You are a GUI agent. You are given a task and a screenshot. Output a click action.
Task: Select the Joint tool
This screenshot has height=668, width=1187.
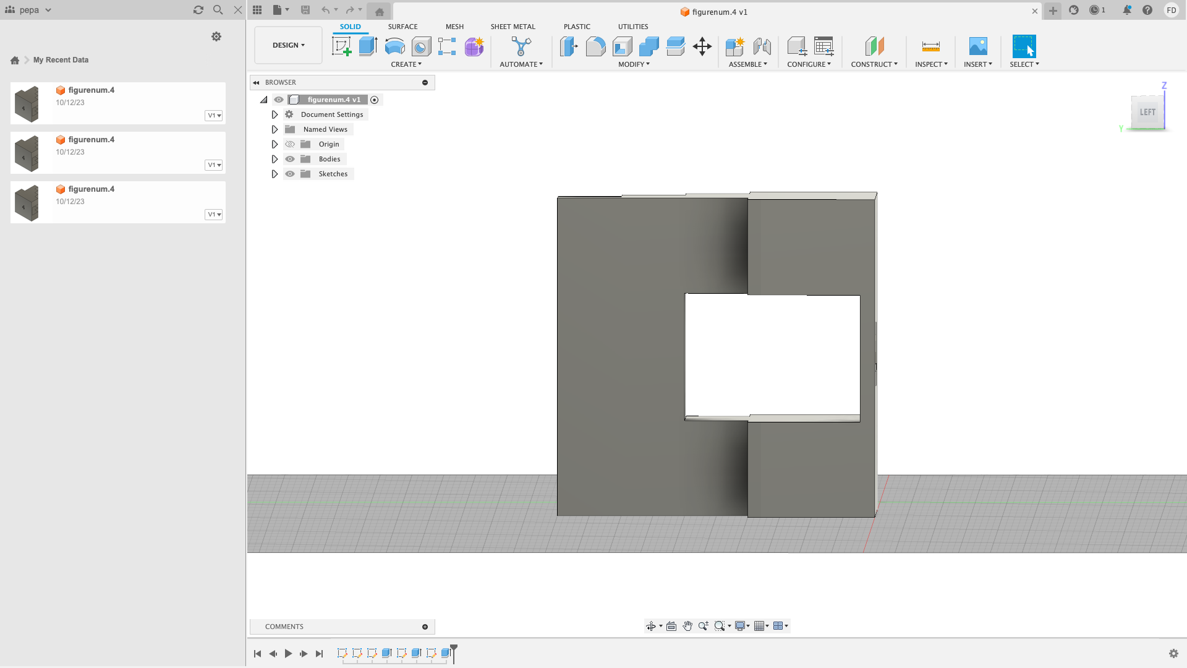click(x=762, y=46)
